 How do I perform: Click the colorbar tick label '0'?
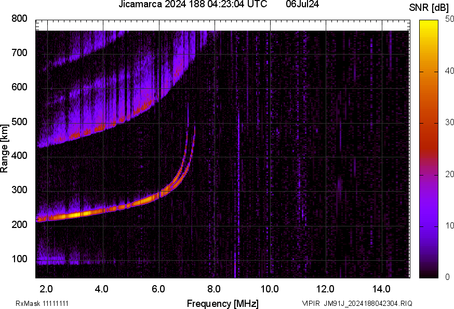tap(448, 277)
